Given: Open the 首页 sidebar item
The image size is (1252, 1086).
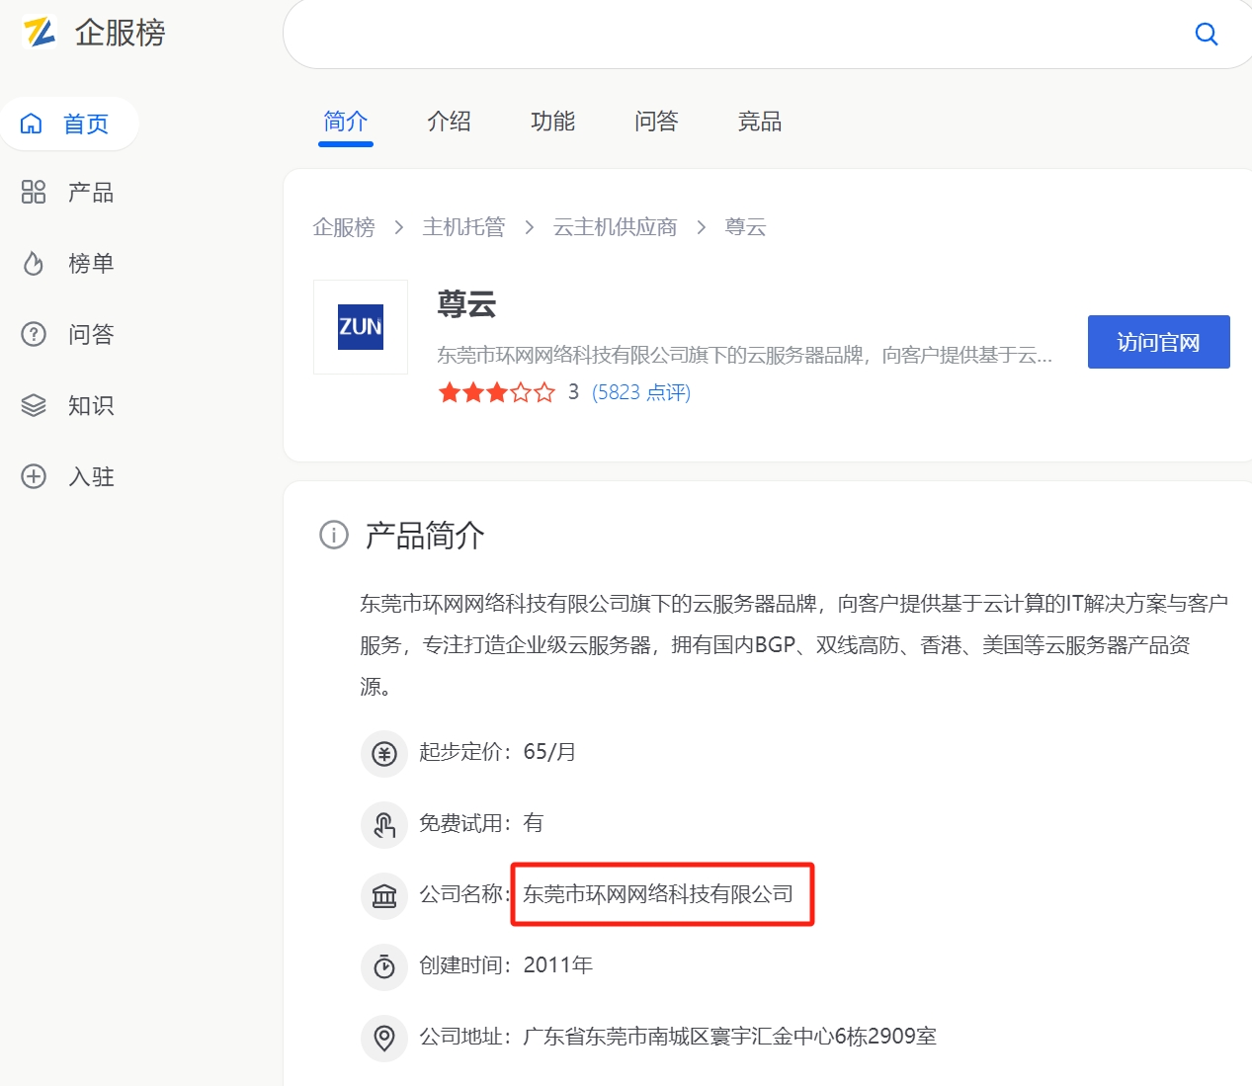Looking at the screenshot, I should pyautogui.click(x=69, y=124).
